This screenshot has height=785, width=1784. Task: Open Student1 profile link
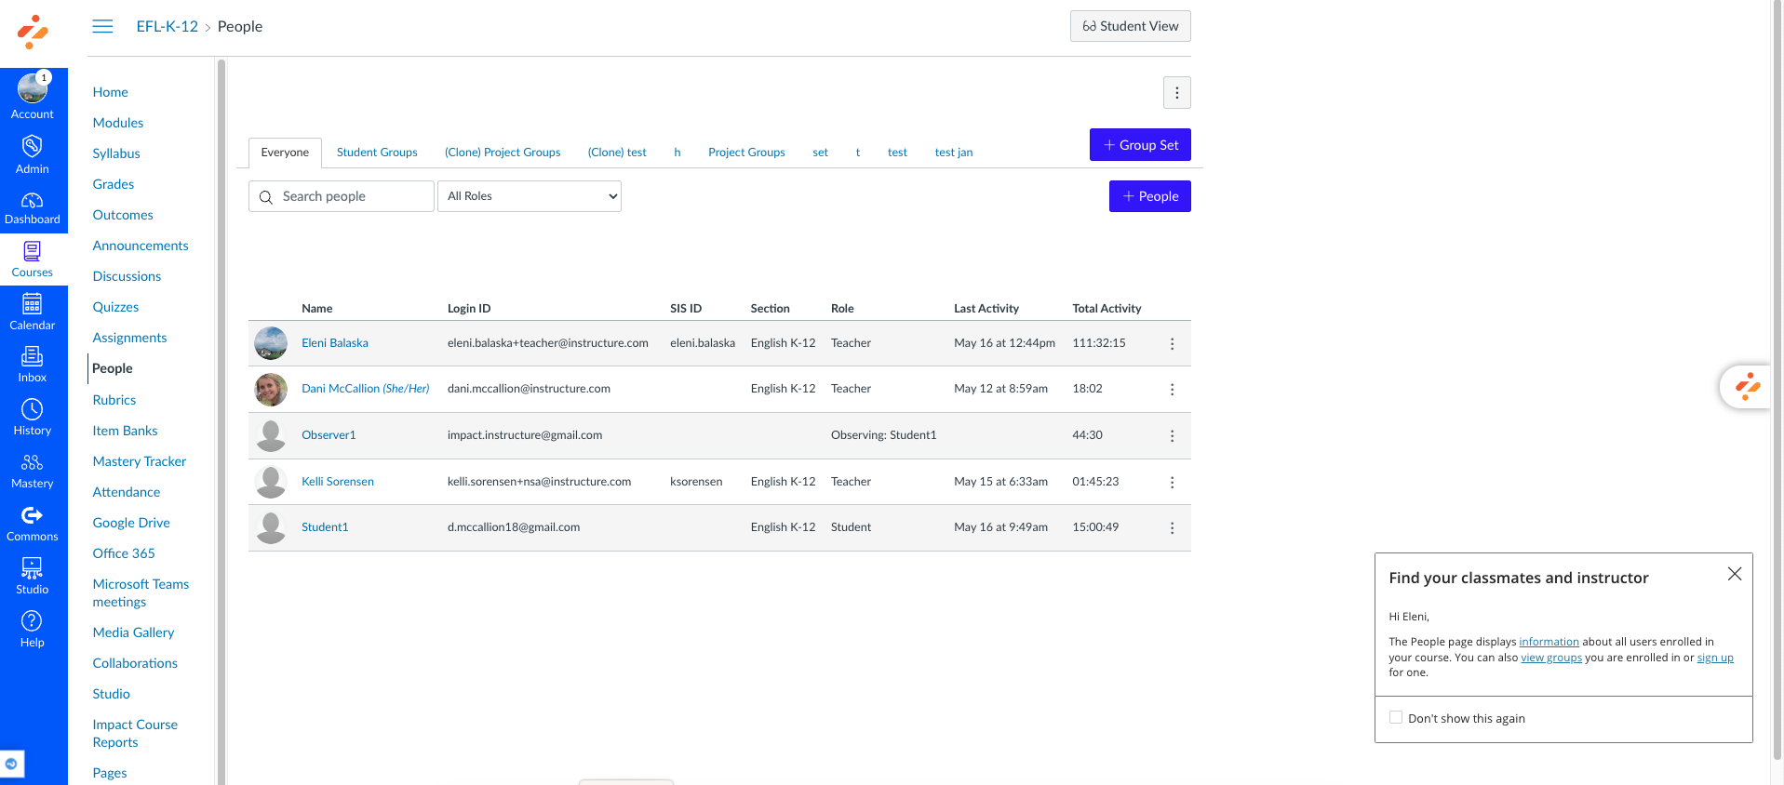(325, 527)
